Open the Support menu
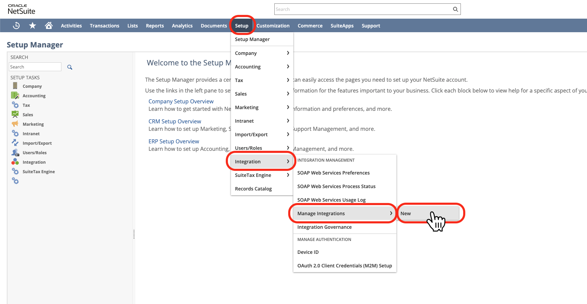This screenshot has width=587, height=304. pyautogui.click(x=371, y=25)
